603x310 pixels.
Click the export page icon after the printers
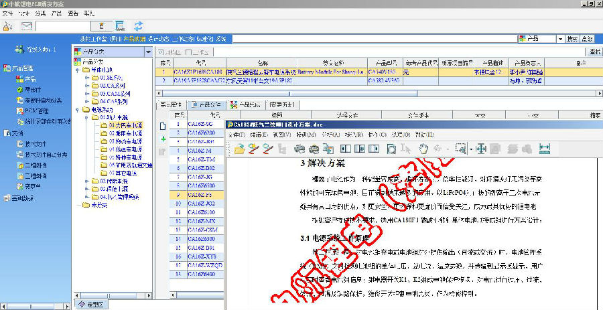(328, 149)
